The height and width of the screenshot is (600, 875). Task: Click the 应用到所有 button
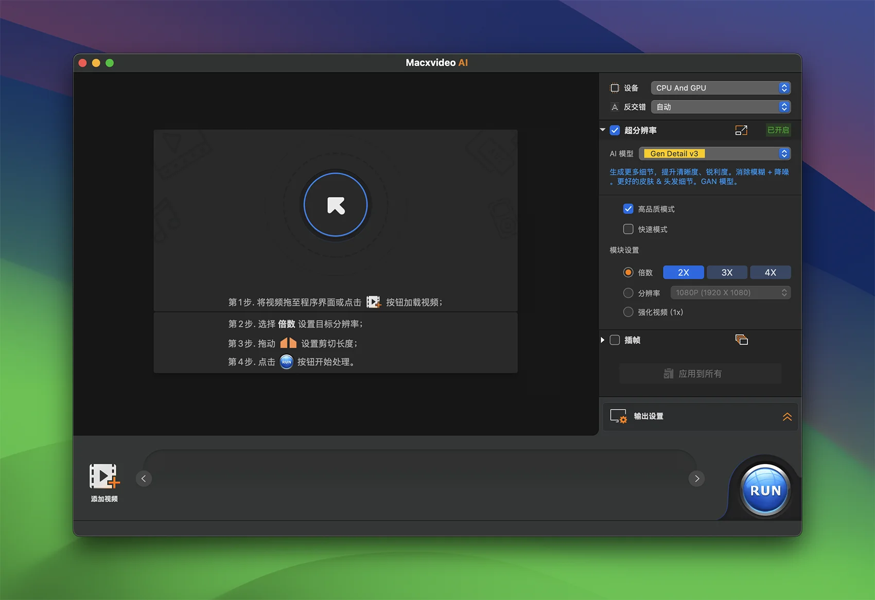(x=700, y=374)
